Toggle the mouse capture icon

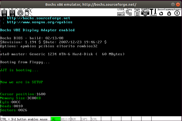(28, 12)
